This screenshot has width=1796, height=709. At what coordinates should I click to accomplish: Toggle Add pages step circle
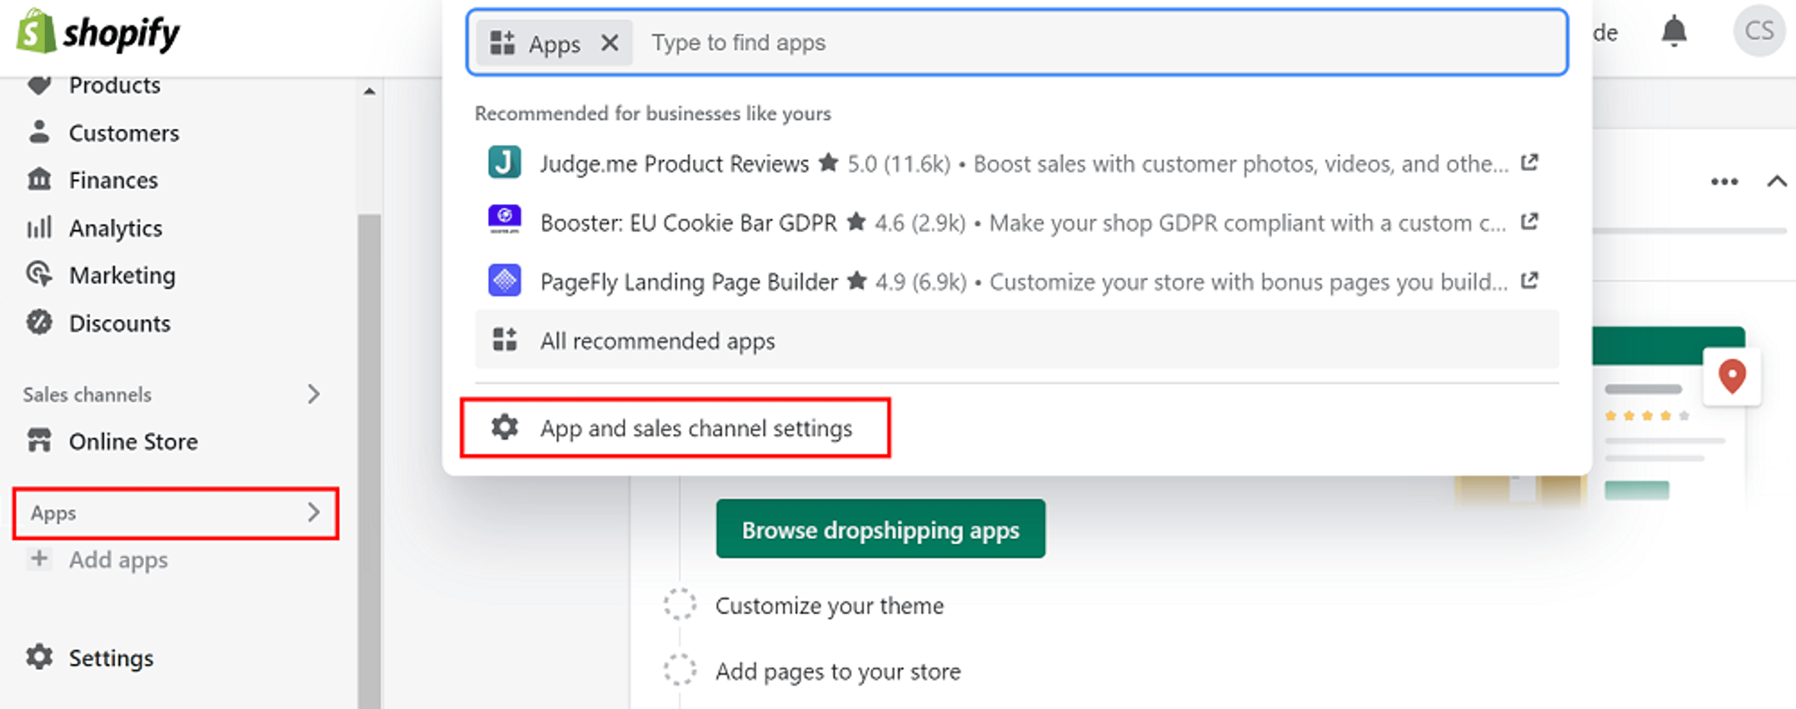[x=680, y=670]
